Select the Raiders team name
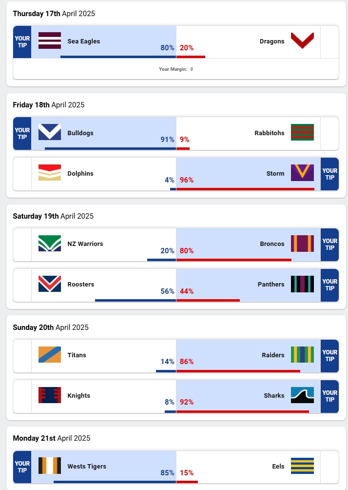348x490 pixels. [x=273, y=355]
